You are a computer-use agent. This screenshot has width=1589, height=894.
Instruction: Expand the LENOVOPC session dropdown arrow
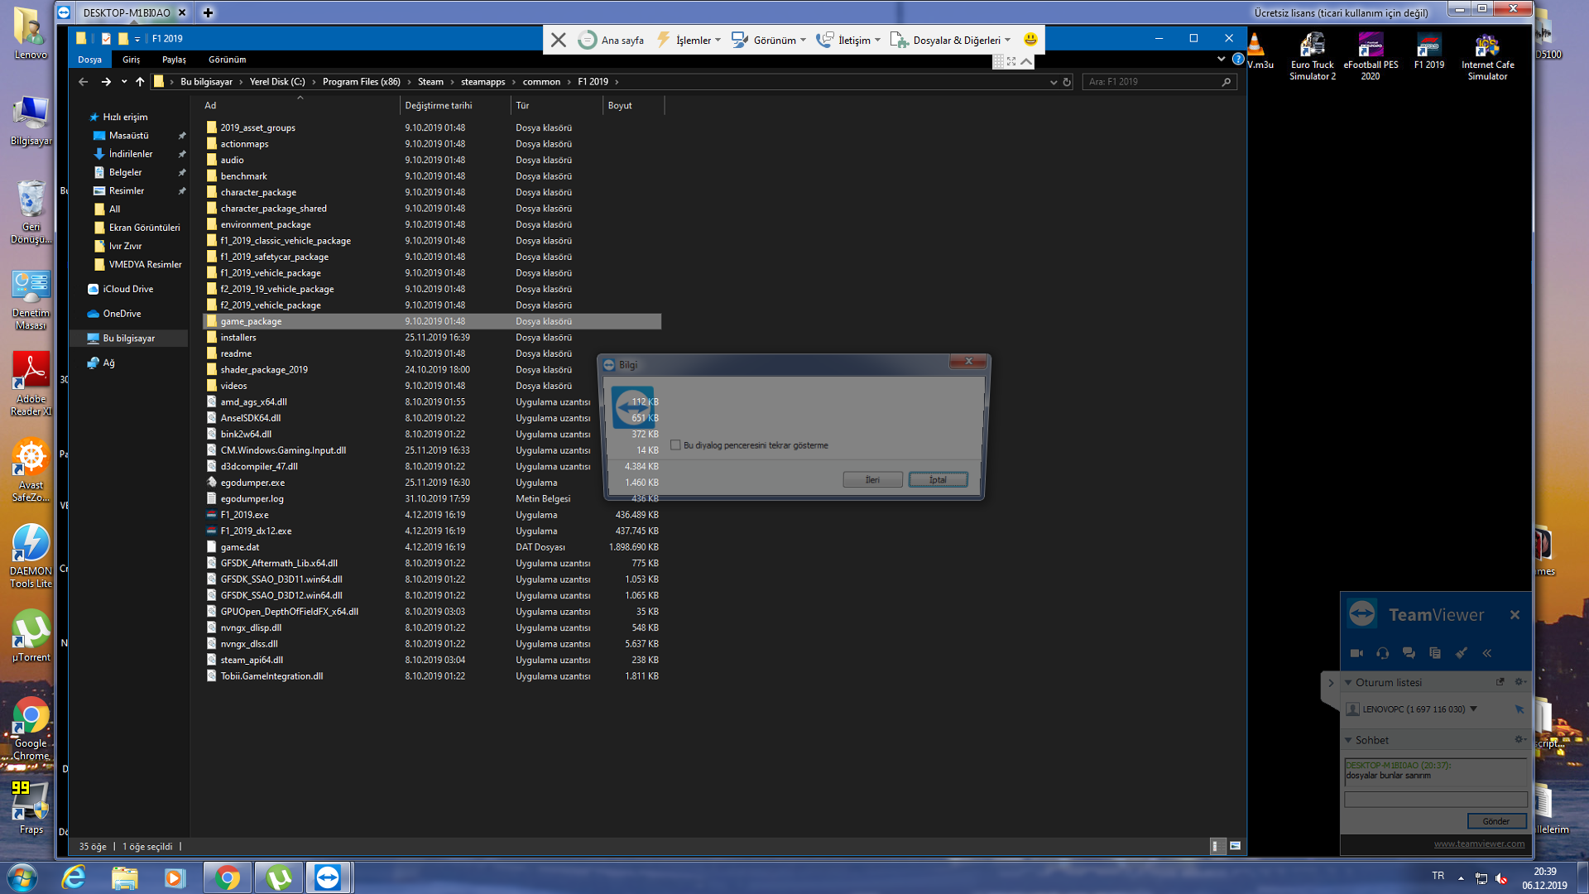(x=1473, y=709)
